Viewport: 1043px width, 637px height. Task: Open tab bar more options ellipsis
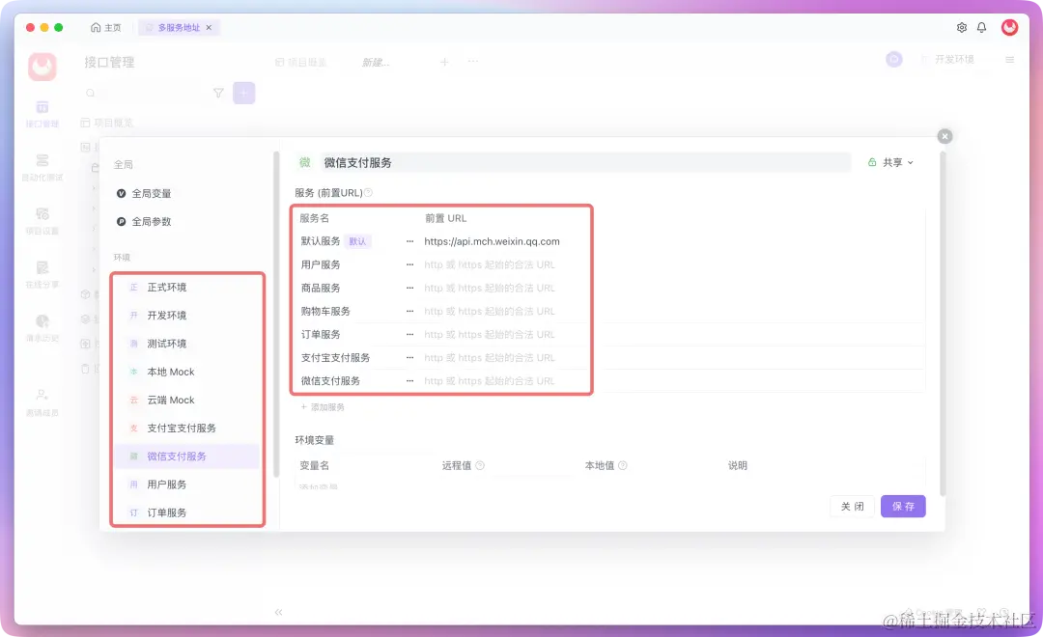click(x=473, y=61)
